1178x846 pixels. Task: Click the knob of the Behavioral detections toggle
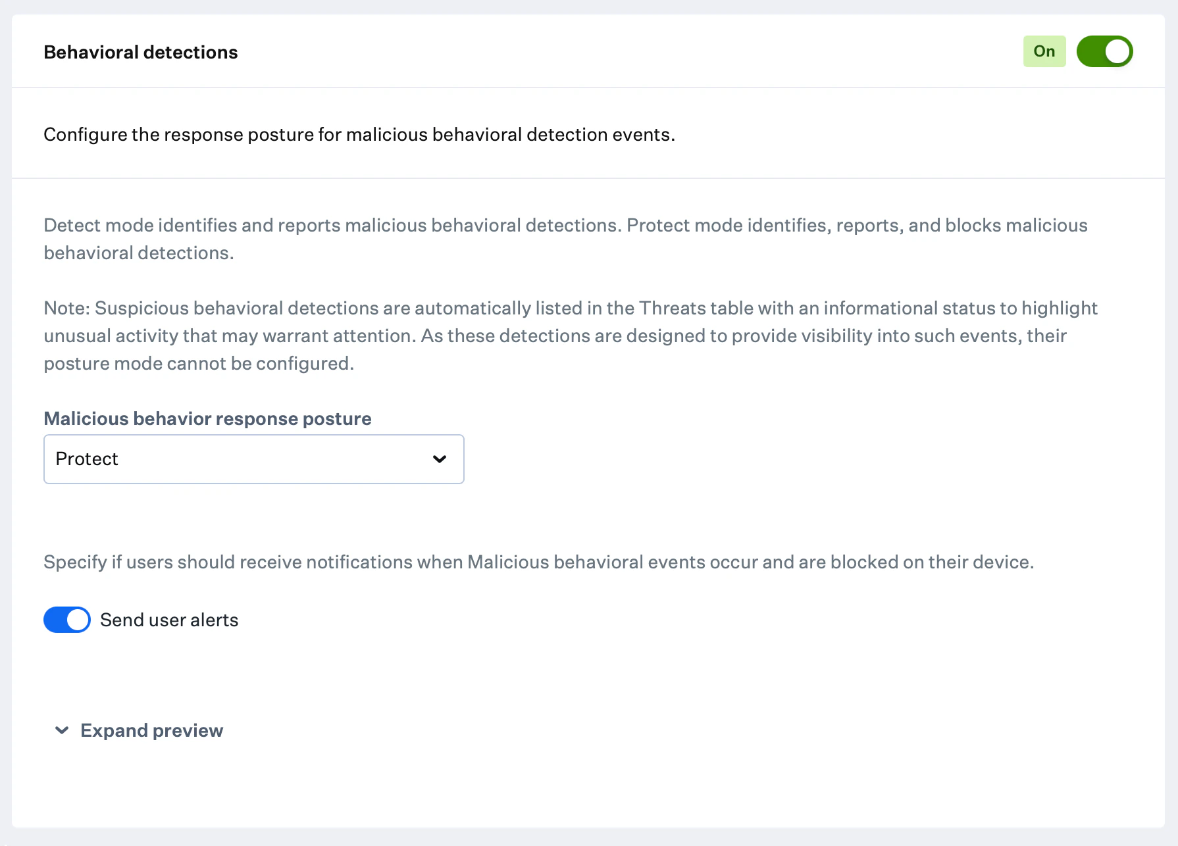point(1117,51)
